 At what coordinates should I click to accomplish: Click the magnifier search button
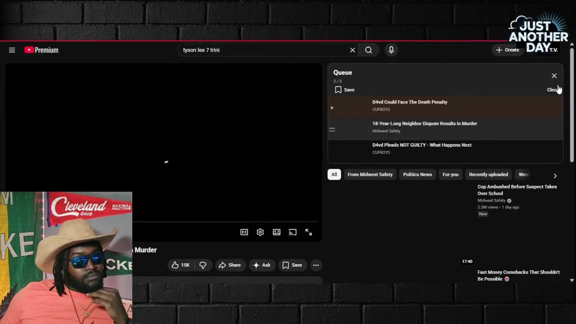[369, 50]
